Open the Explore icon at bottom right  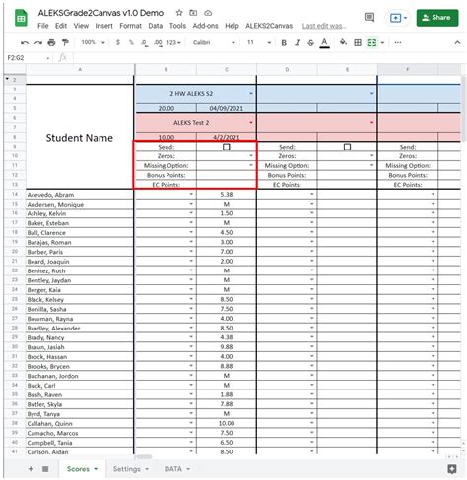[x=452, y=469]
